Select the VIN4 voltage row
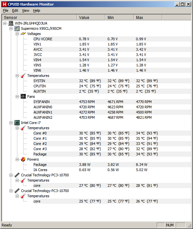 point(112,60)
